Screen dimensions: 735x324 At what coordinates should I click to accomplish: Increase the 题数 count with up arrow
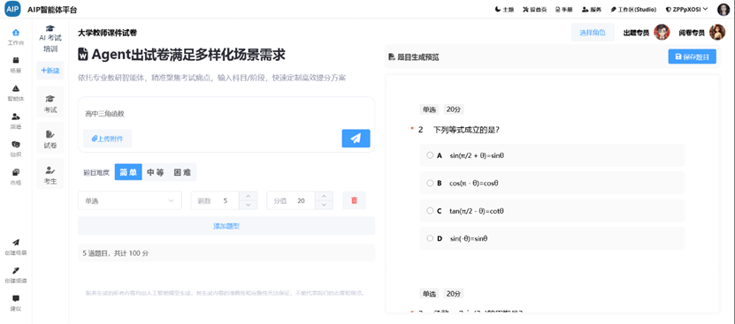(248, 196)
